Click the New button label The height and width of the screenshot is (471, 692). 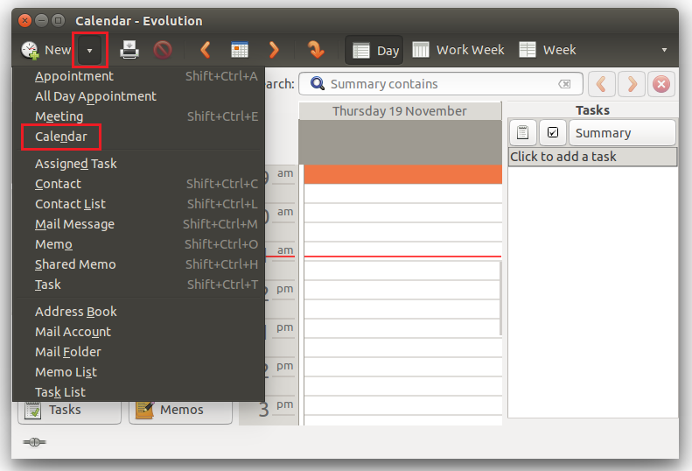pos(58,50)
